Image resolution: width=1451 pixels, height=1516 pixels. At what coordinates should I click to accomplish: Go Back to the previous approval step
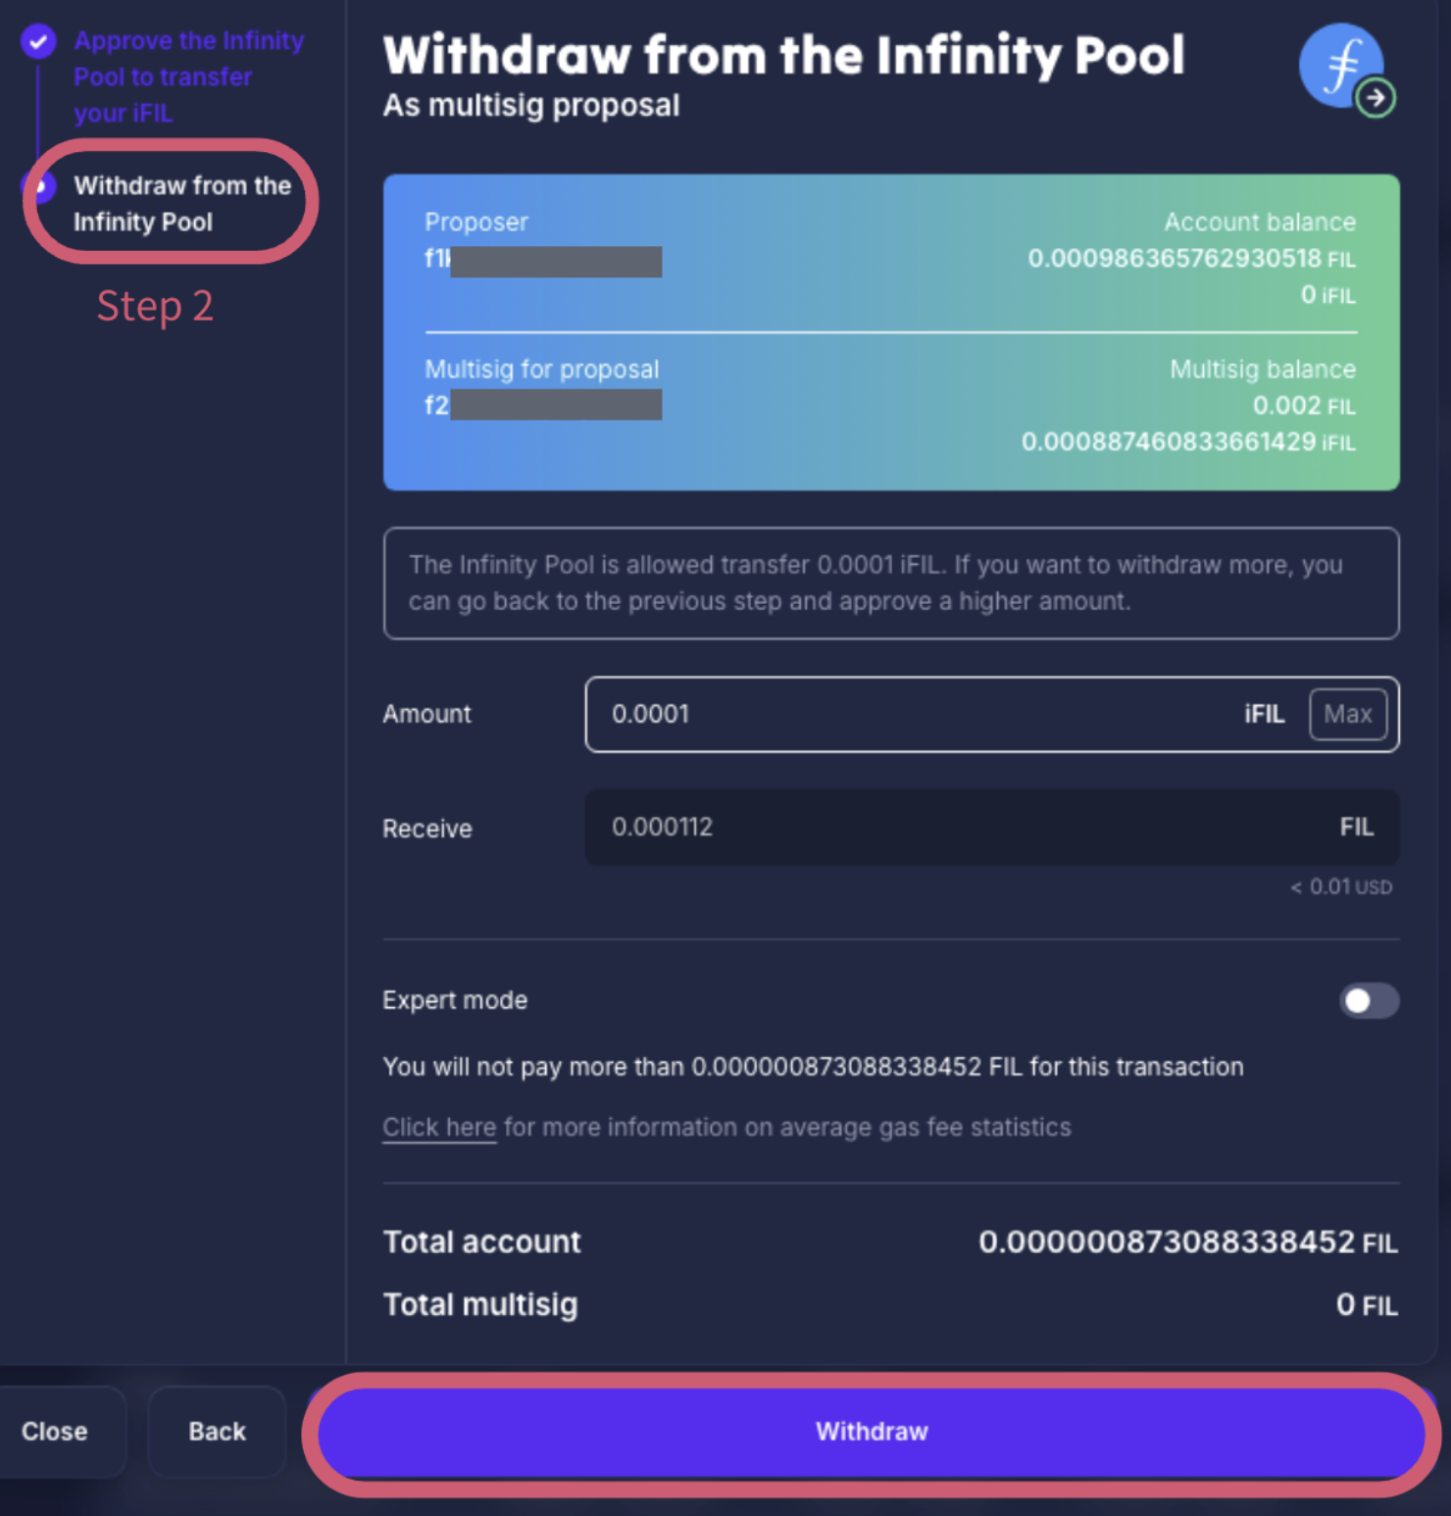(216, 1432)
